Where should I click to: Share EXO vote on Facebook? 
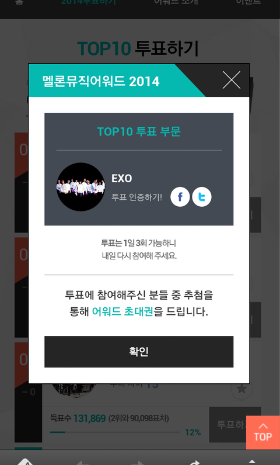(180, 197)
